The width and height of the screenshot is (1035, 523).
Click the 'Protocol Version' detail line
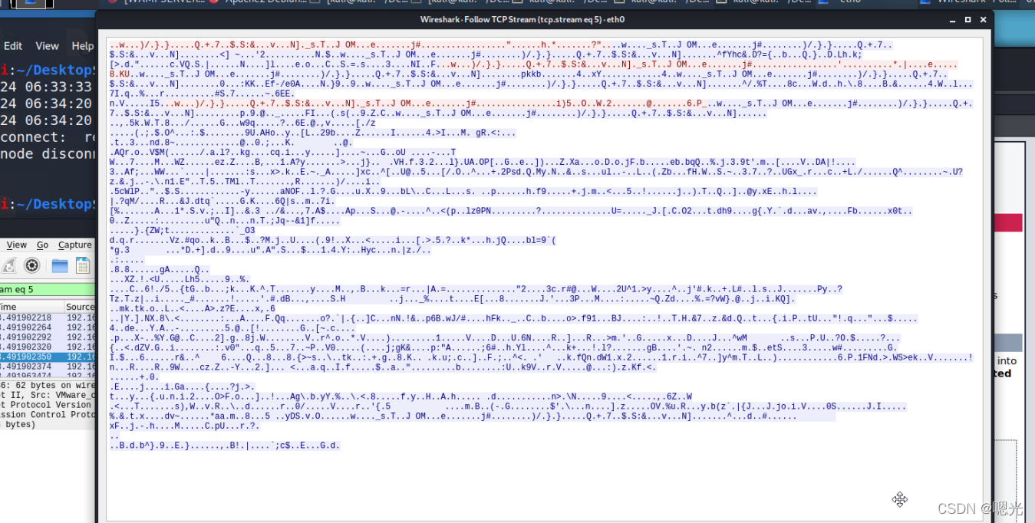tap(48, 405)
